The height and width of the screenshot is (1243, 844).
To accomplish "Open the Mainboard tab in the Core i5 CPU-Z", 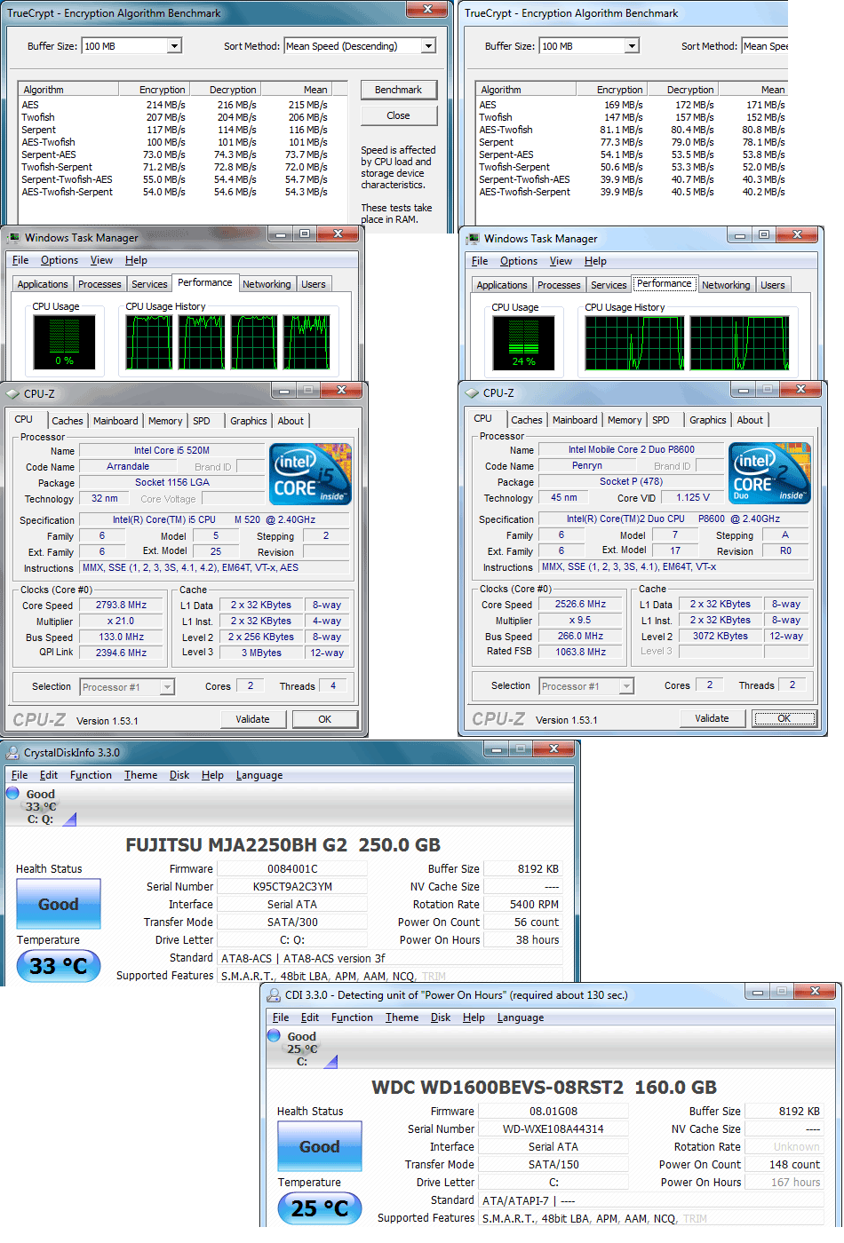I will [115, 421].
